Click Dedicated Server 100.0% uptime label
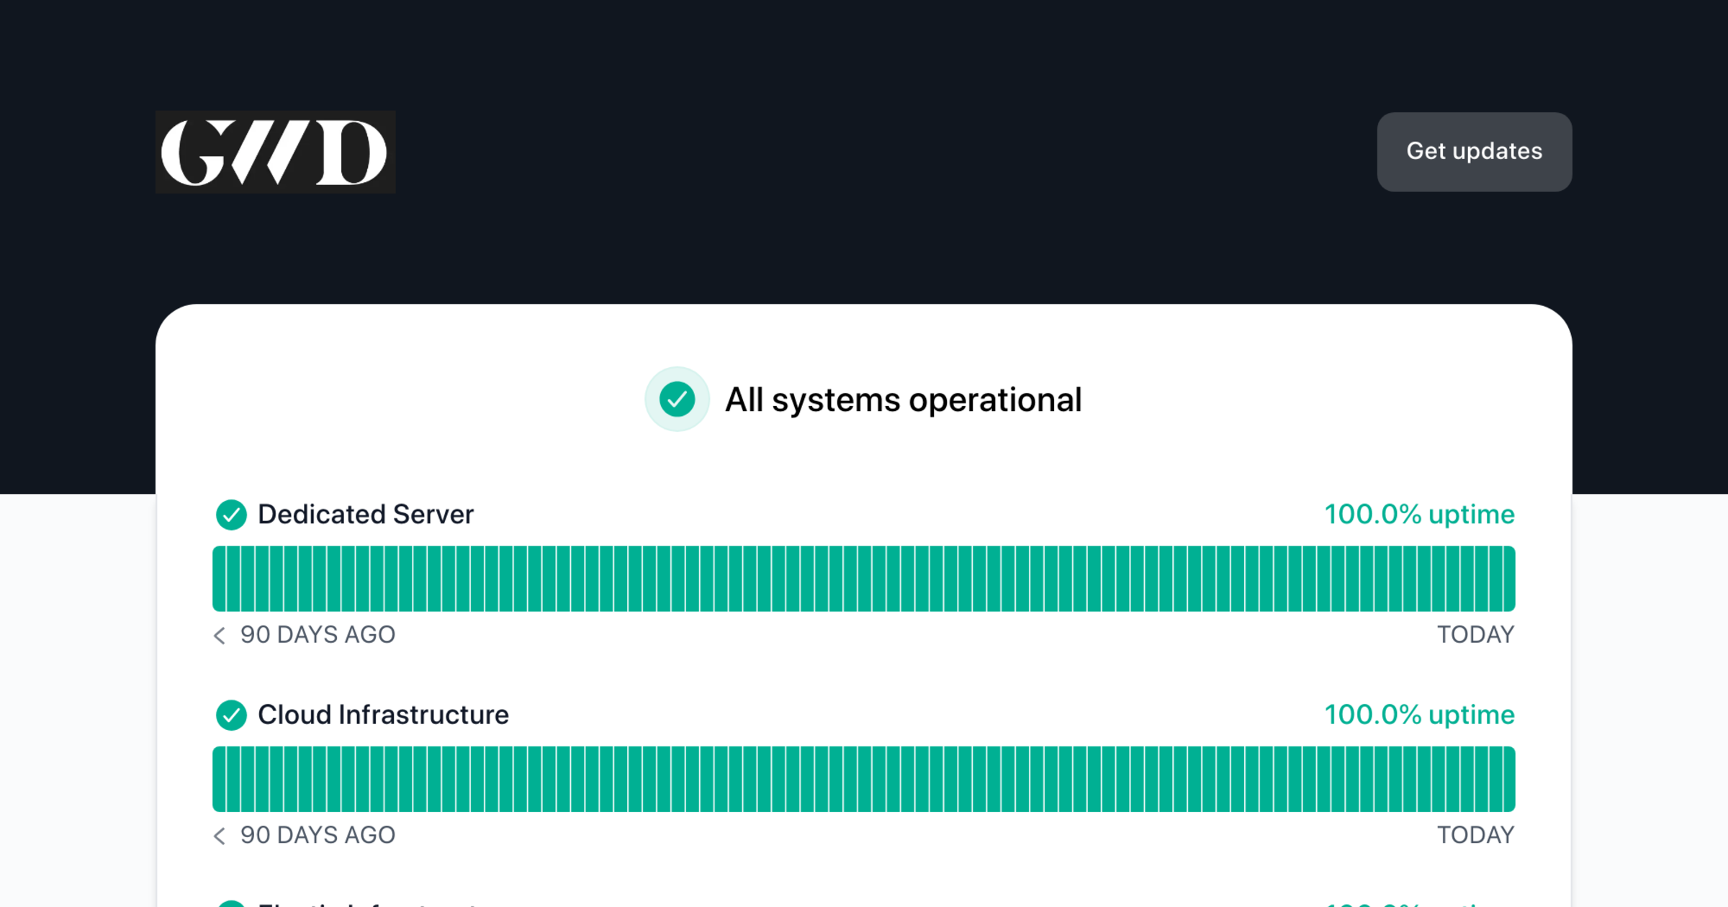 coord(1419,515)
